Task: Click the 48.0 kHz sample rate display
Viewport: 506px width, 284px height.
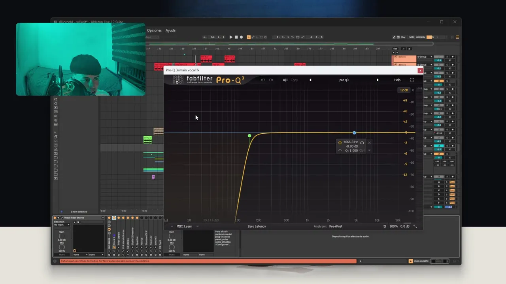Action: 421,37
